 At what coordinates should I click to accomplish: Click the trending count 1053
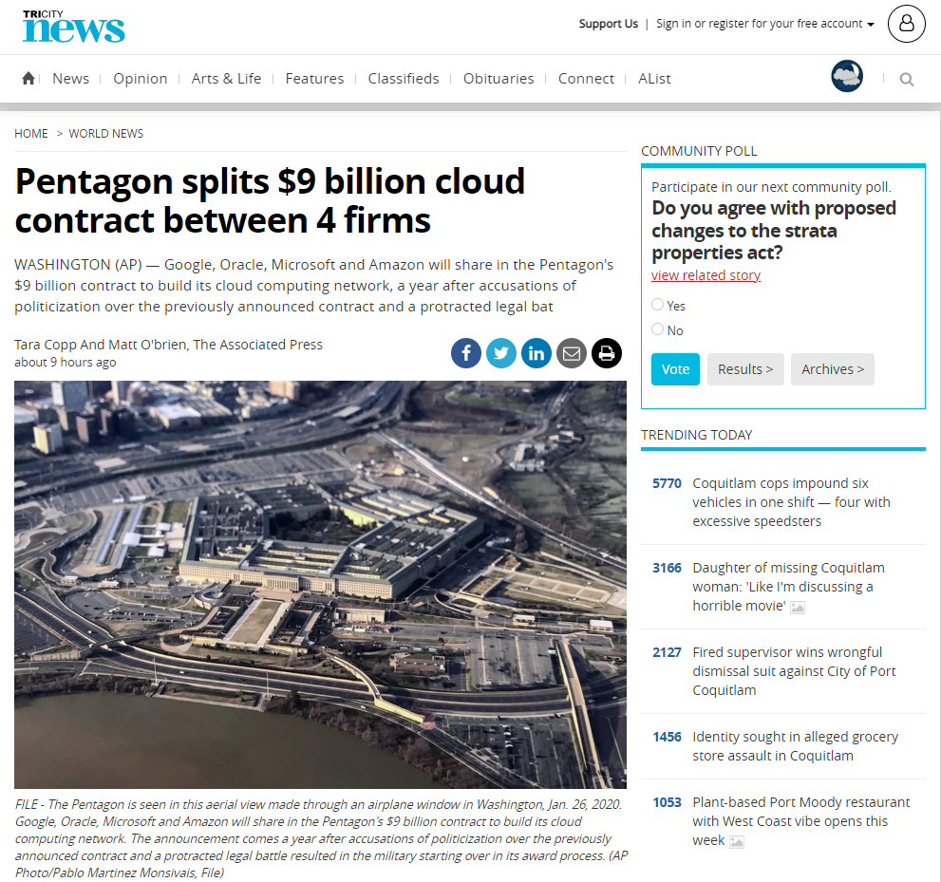(x=667, y=803)
